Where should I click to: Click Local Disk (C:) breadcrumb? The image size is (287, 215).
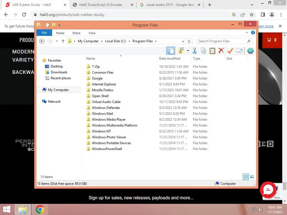point(115,41)
